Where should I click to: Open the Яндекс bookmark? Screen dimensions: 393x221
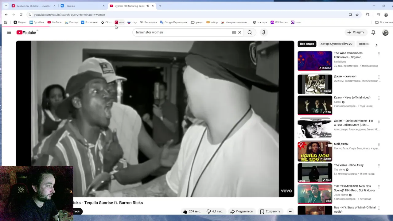tap(20, 22)
